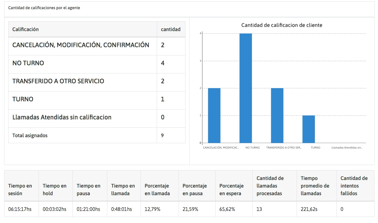Select TRANSFERIDO A OTRO SERVICIO table row

click(58, 81)
